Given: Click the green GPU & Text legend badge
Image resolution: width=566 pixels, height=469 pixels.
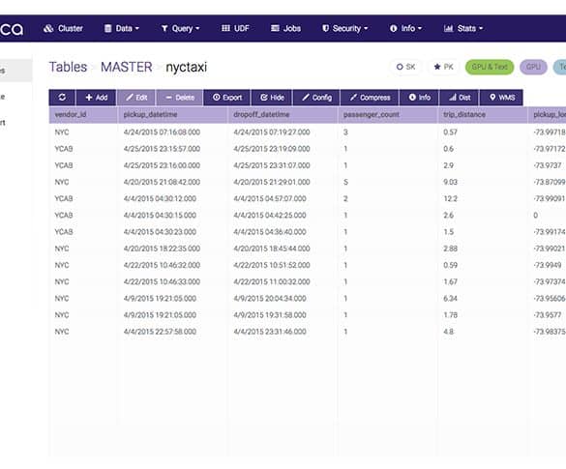Looking at the screenshot, I should (x=490, y=67).
